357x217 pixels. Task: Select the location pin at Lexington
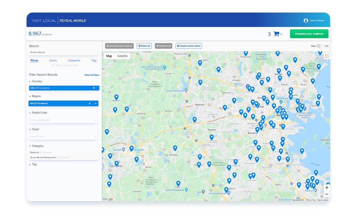pos(200,63)
